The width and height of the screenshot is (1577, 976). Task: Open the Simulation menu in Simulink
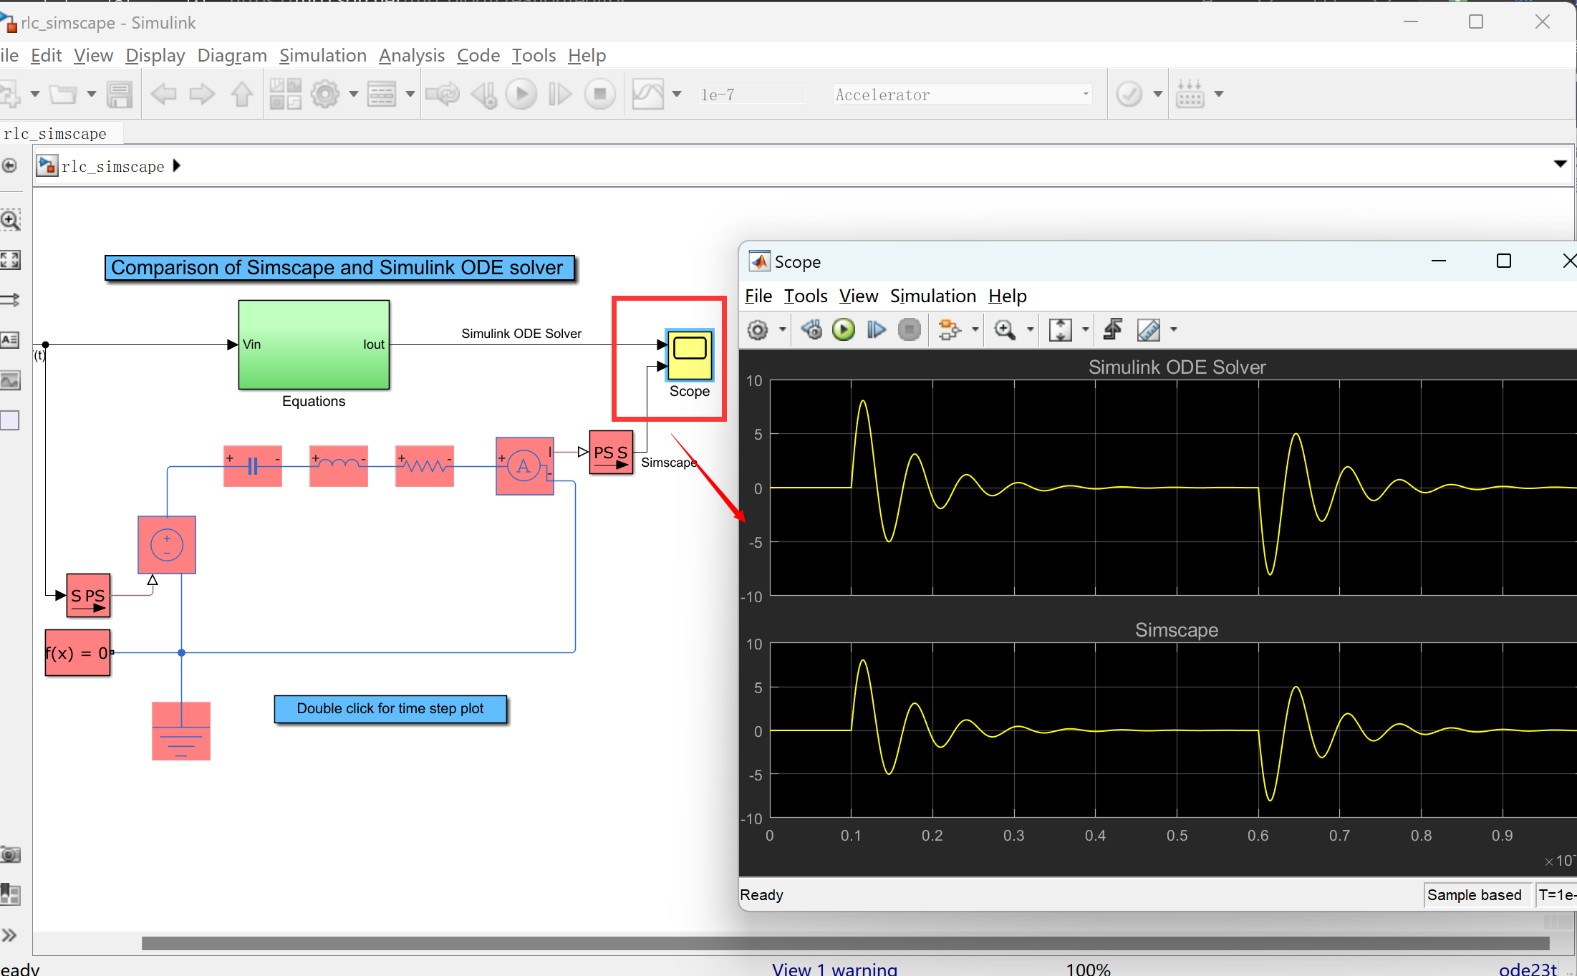coord(322,56)
